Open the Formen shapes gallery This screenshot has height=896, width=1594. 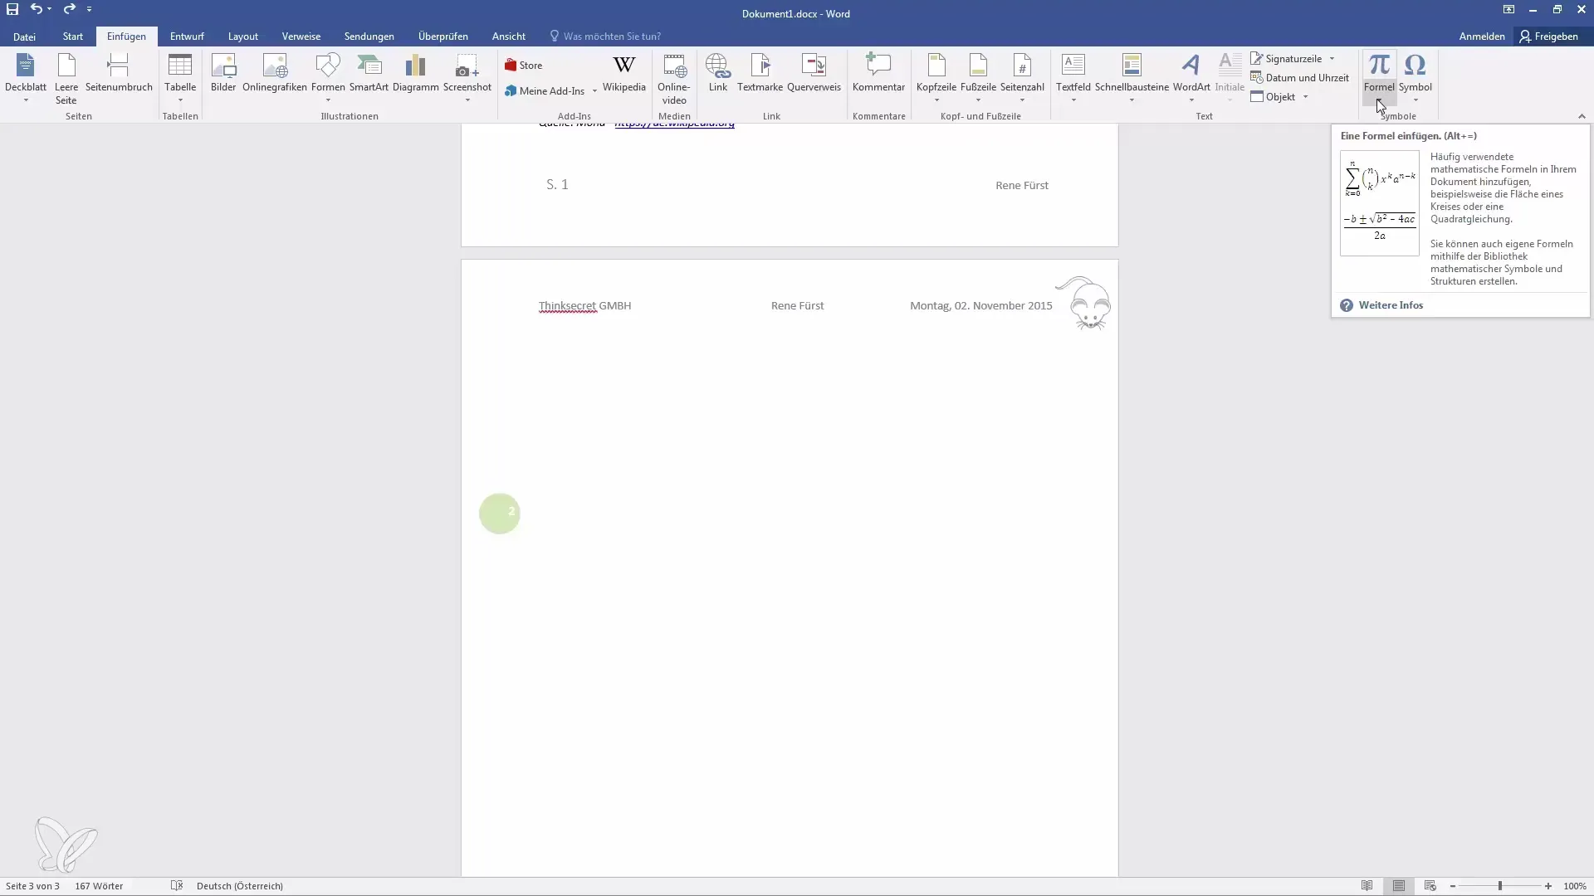pyautogui.click(x=328, y=78)
